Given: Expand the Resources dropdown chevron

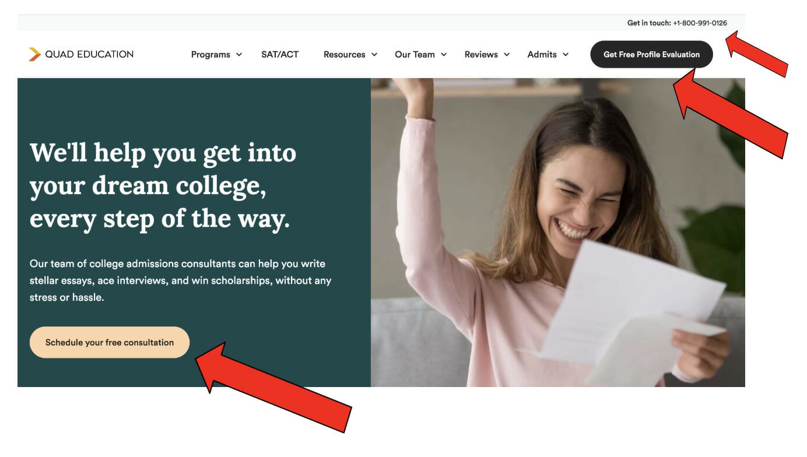Looking at the screenshot, I should click(x=374, y=54).
